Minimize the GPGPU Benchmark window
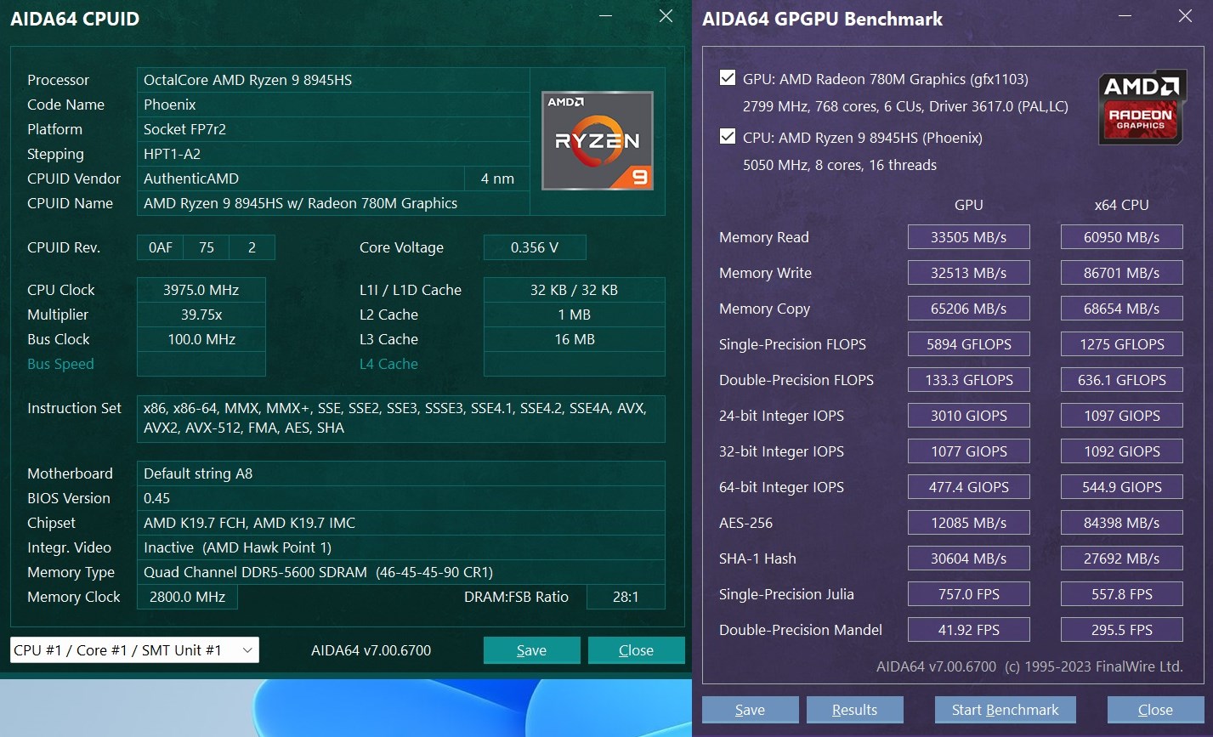 [x=1125, y=16]
